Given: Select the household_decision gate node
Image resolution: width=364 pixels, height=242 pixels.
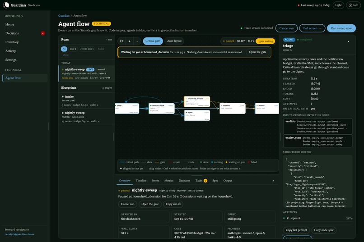Looking at the screenshot, I should [x=197, y=102].
